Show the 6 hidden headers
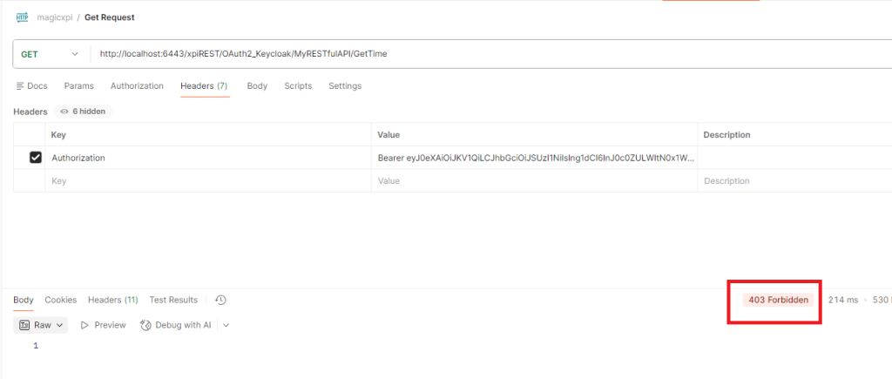The width and height of the screenshot is (892, 379). click(x=84, y=112)
